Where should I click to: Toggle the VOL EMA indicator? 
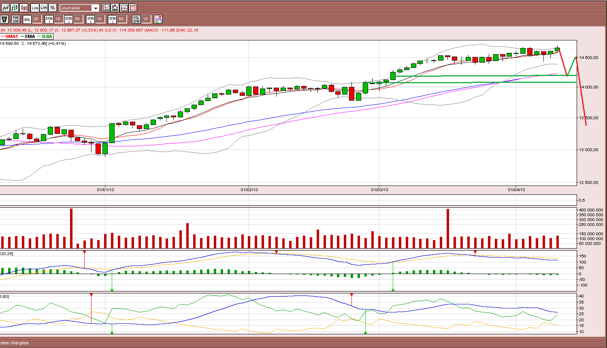coord(136,19)
